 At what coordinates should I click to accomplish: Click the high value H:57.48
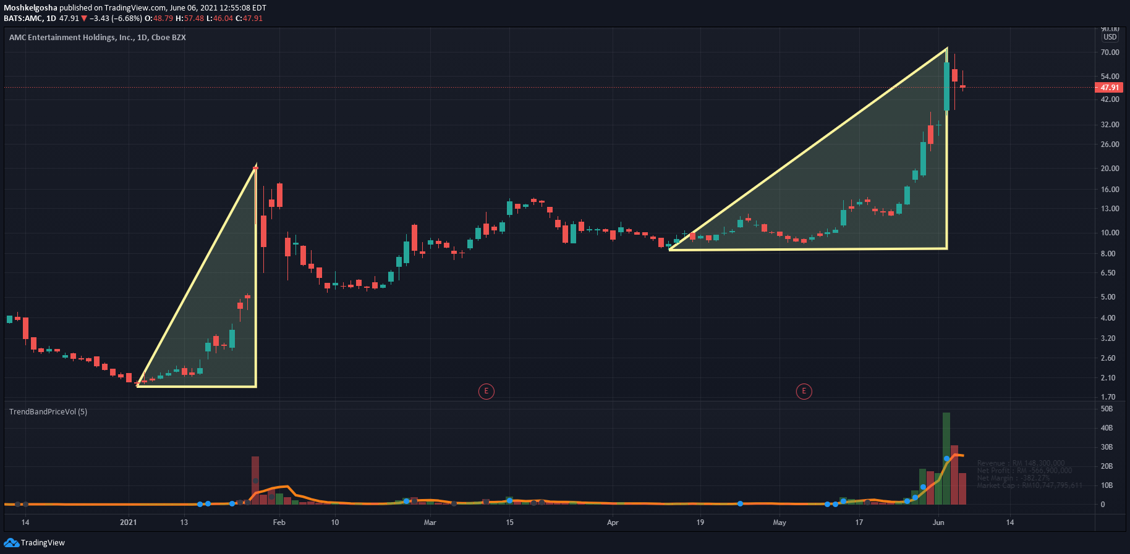point(190,19)
